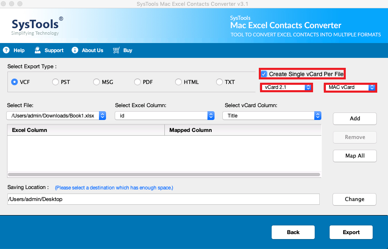Click the Map All button
The height and width of the screenshot is (249, 388).
[x=355, y=156]
